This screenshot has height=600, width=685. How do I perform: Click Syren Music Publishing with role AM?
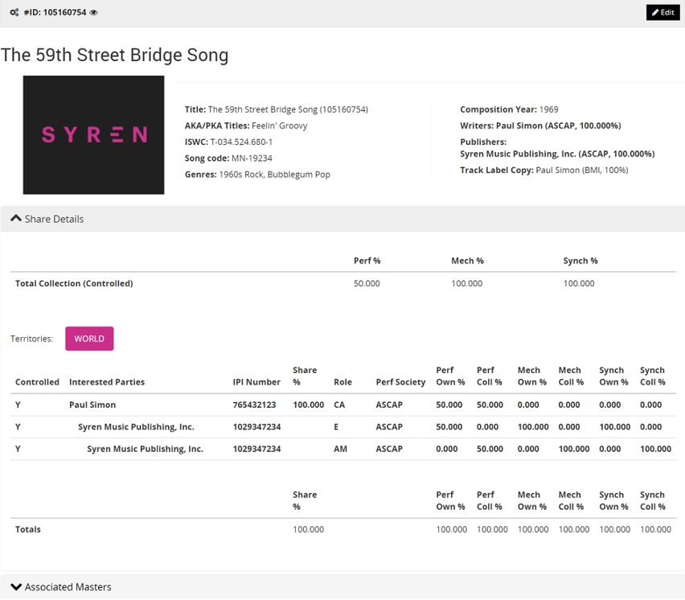coord(145,449)
